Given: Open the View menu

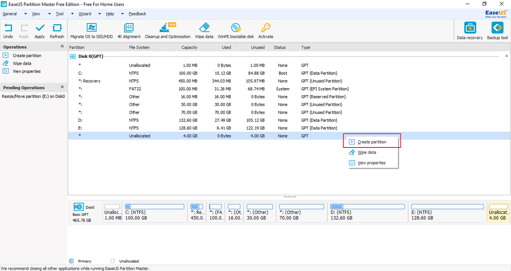Looking at the screenshot, I should point(36,14).
